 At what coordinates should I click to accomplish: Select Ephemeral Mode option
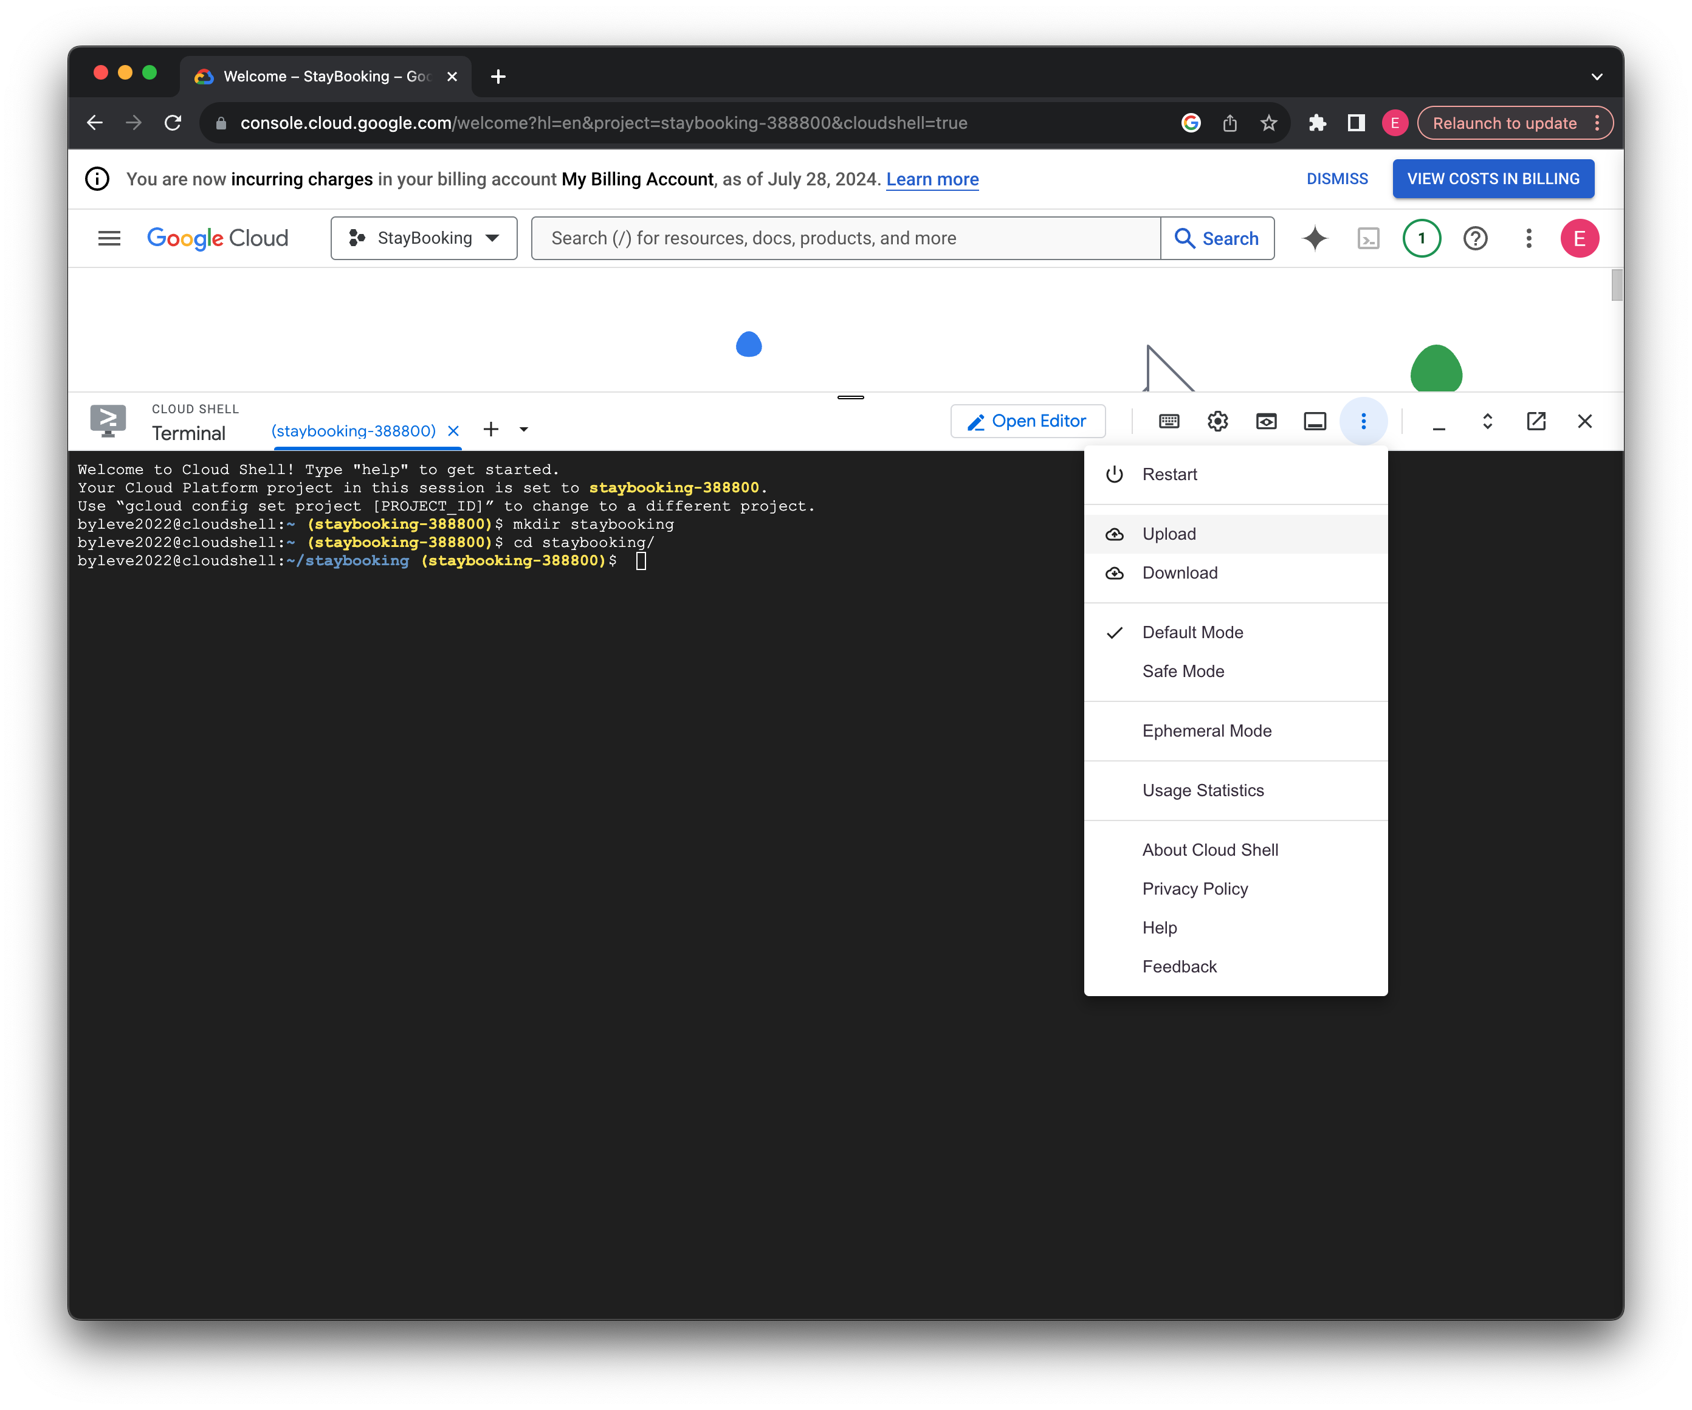click(1206, 729)
